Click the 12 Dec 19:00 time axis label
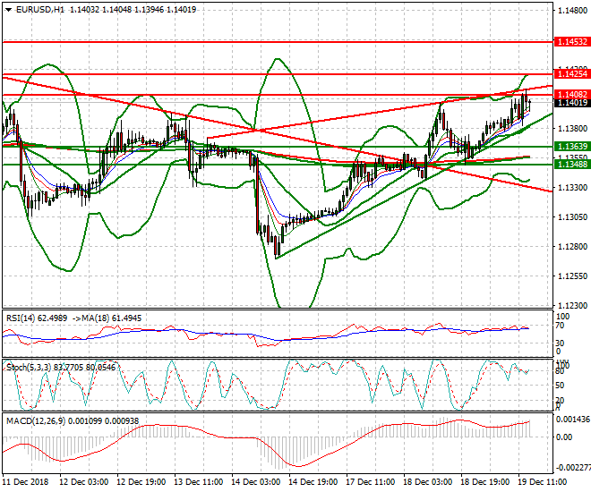 [141, 482]
